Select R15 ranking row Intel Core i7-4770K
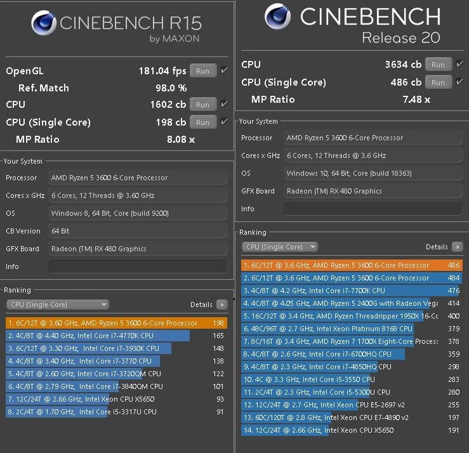 pos(116,336)
